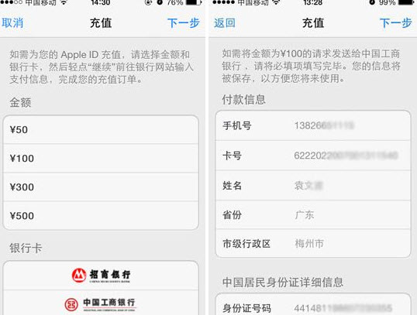Edit the 卡号 card number field
Image resolution: width=417 pixels, height=315 pixels.
pos(313,156)
